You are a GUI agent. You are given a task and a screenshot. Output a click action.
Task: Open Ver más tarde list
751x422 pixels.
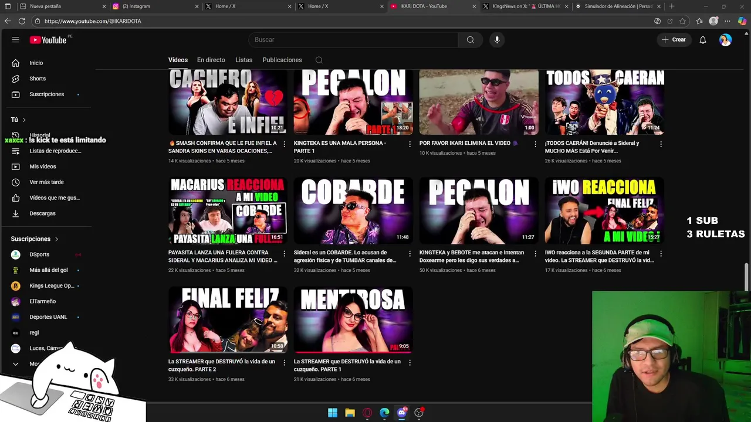(47, 182)
